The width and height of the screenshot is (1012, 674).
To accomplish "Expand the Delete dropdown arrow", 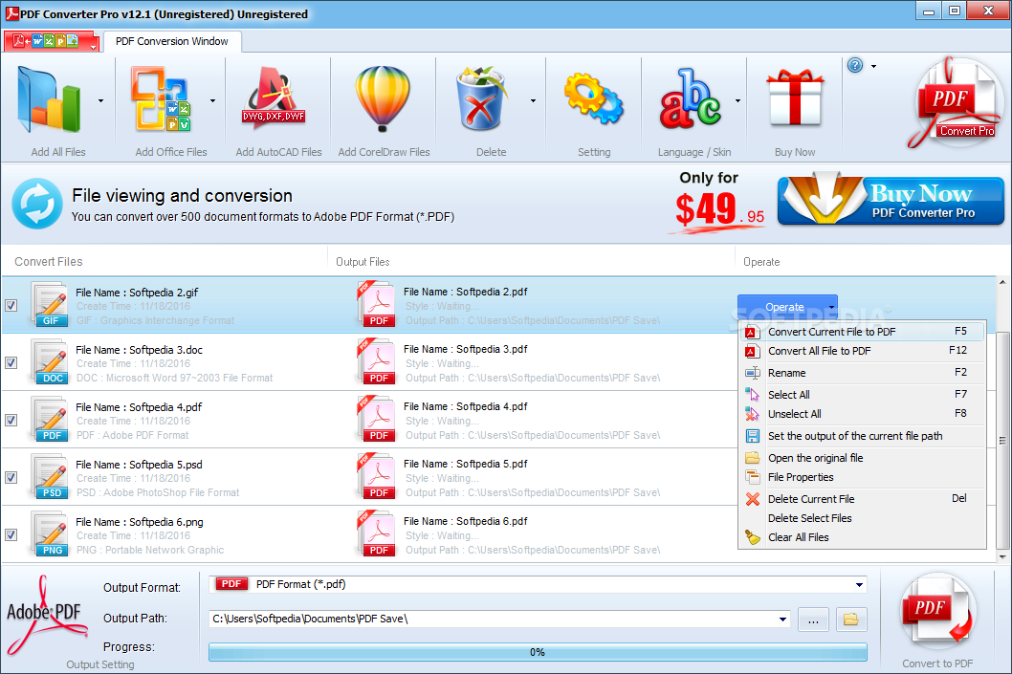I will coord(533,100).
